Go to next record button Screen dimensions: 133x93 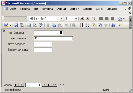click(44, 85)
